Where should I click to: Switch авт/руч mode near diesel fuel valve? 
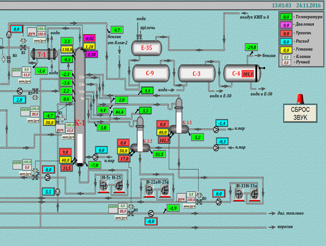pyautogui.click(x=121, y=218)
